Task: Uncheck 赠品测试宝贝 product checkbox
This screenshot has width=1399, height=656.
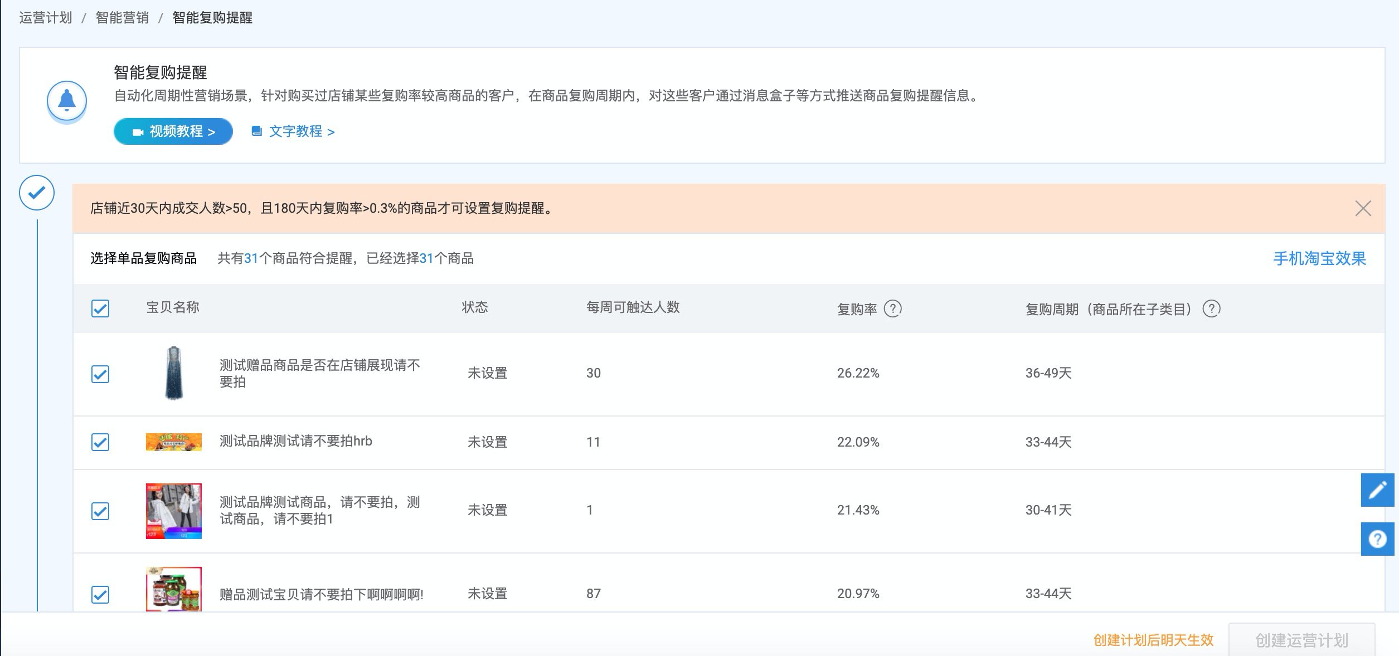Action: click(x=100, y=595)
